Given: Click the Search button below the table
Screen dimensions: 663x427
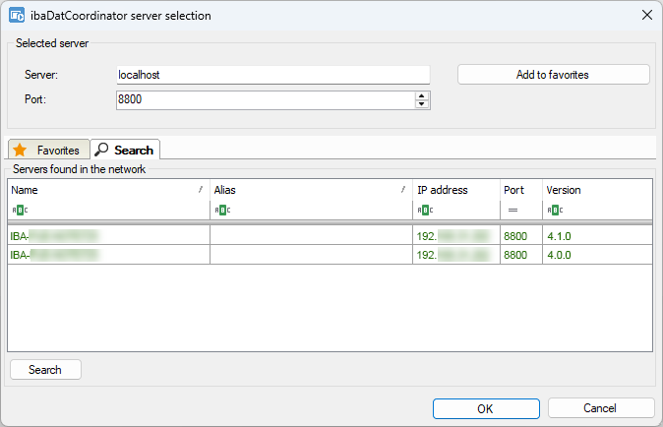Looking at the screenshot, I should tap(45, 370).
